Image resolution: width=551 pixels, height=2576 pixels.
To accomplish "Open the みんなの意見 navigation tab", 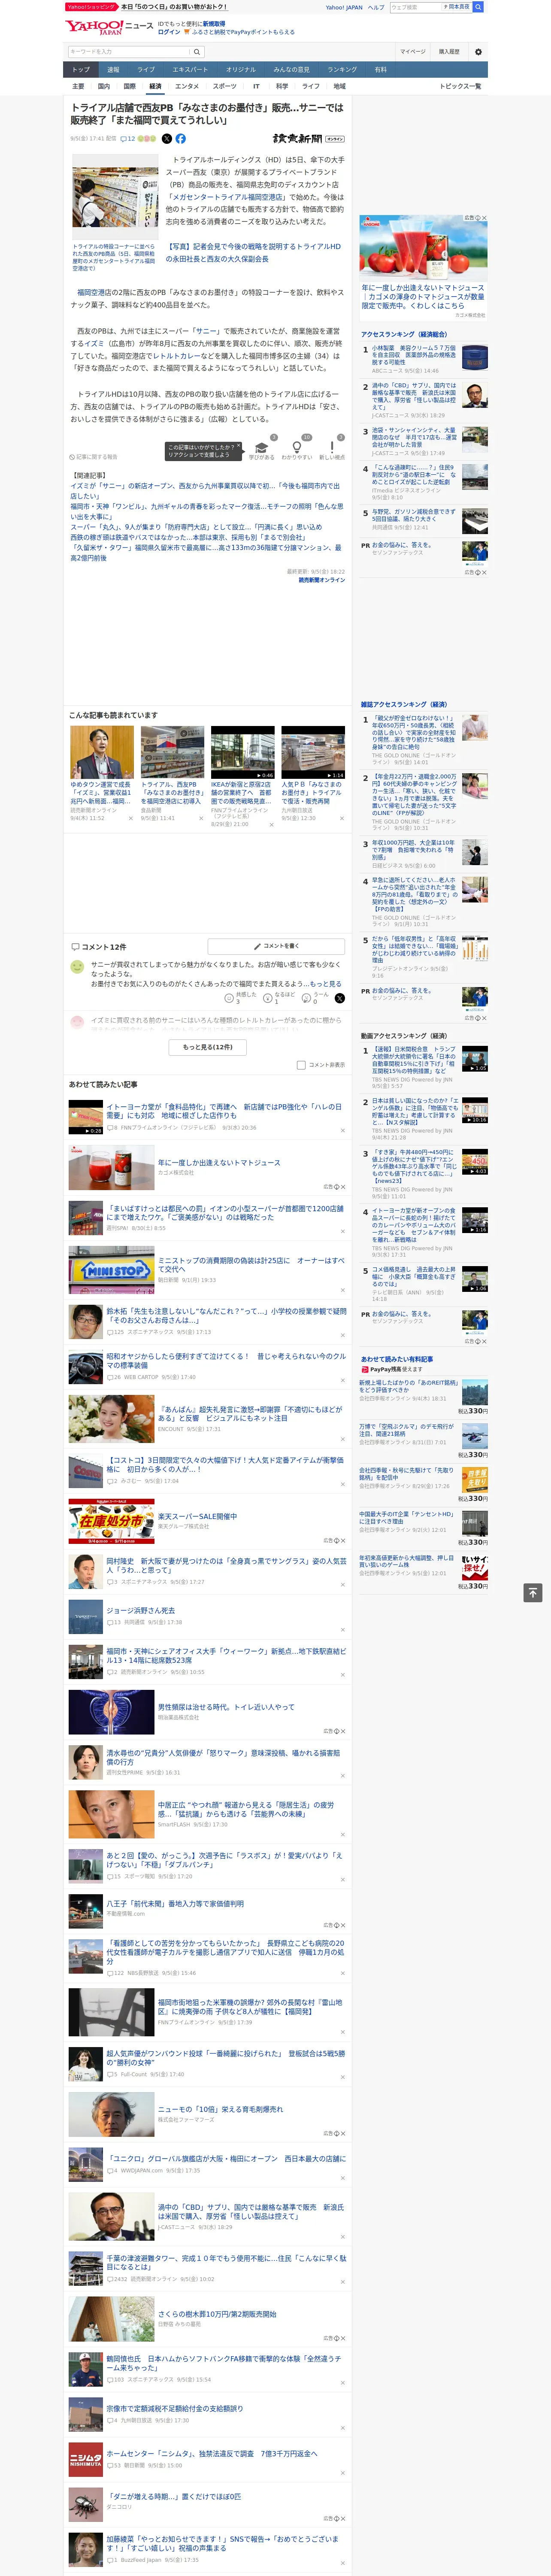I will [x=292, y=70].
